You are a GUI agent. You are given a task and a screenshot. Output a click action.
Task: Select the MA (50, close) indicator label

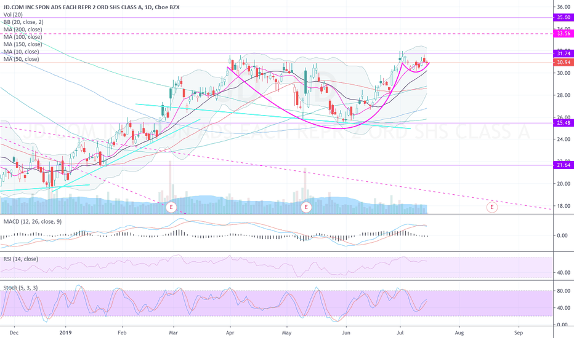(21, 59)
